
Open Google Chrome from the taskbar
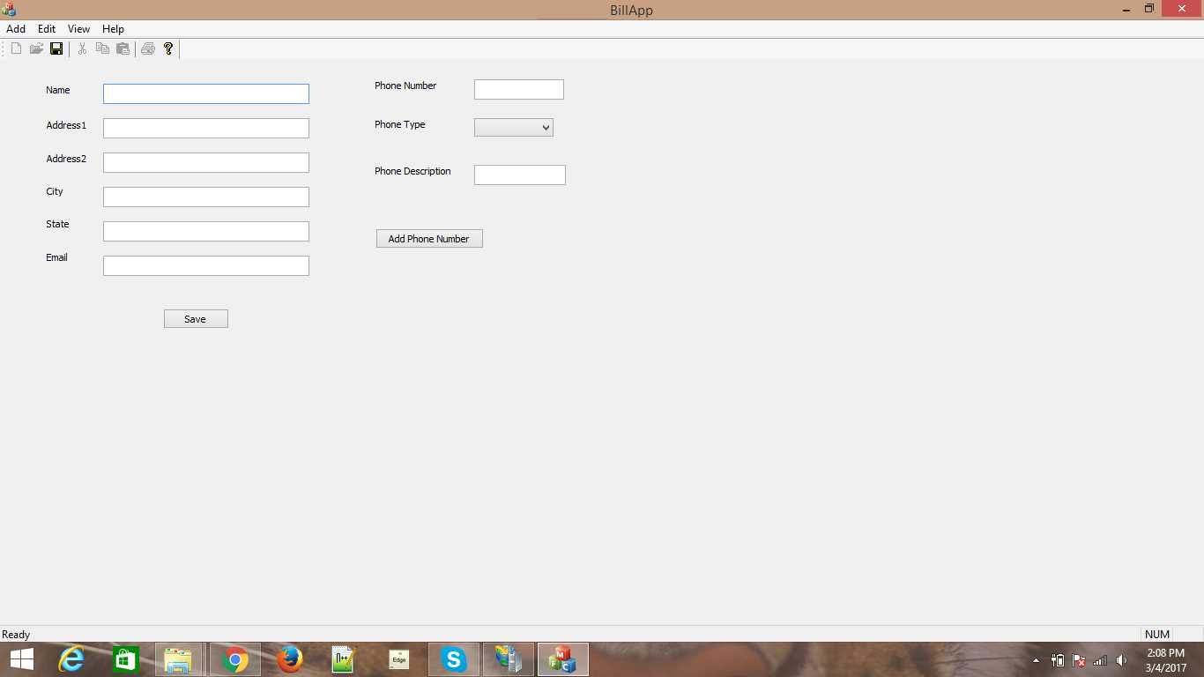[234, 659]
